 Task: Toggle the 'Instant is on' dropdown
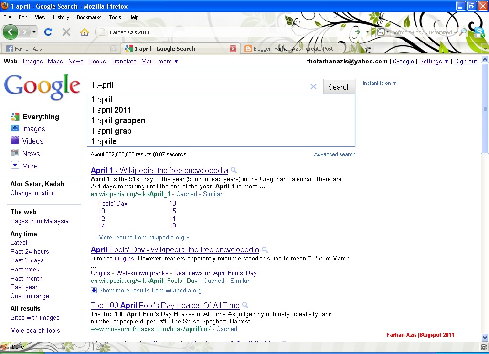[379, 83]
